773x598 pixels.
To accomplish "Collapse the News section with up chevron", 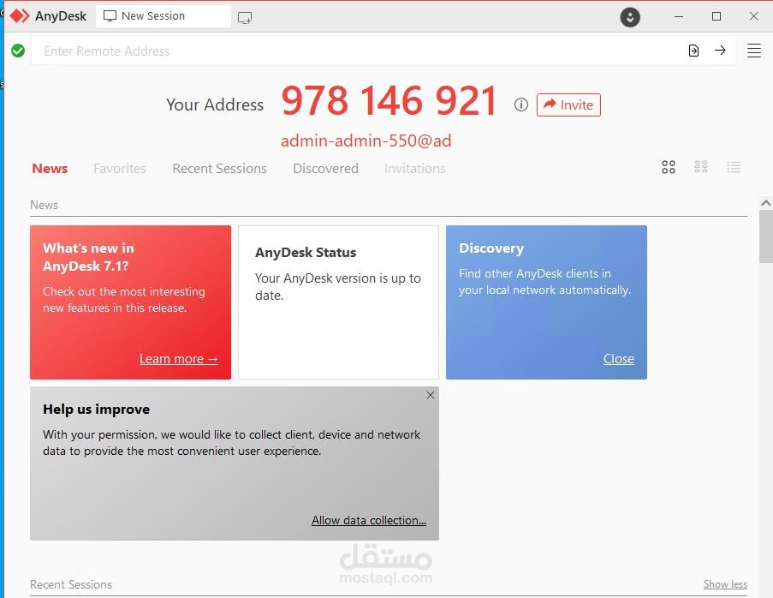I will point(765,203).
